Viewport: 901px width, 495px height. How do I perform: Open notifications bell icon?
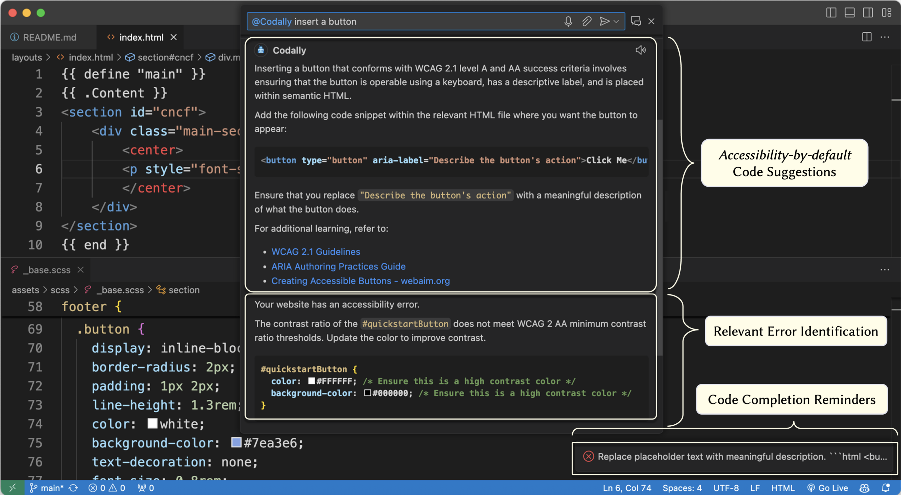click(x=886, y=488)
